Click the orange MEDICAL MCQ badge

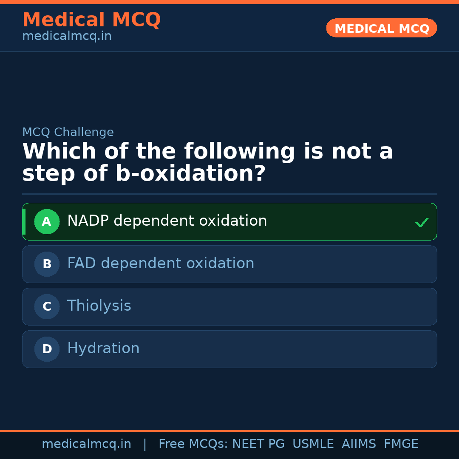coord(382,28)
